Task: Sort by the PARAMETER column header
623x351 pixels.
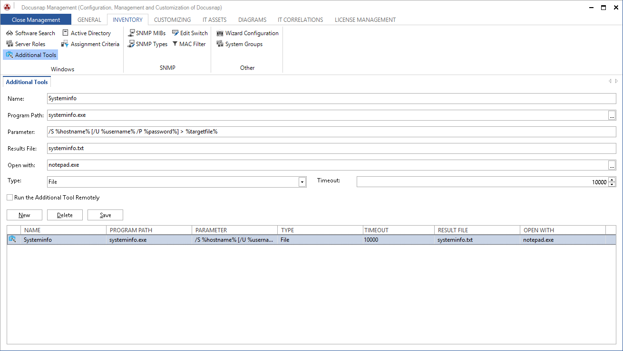Action: pyautogui.click(x=234, y=230)
